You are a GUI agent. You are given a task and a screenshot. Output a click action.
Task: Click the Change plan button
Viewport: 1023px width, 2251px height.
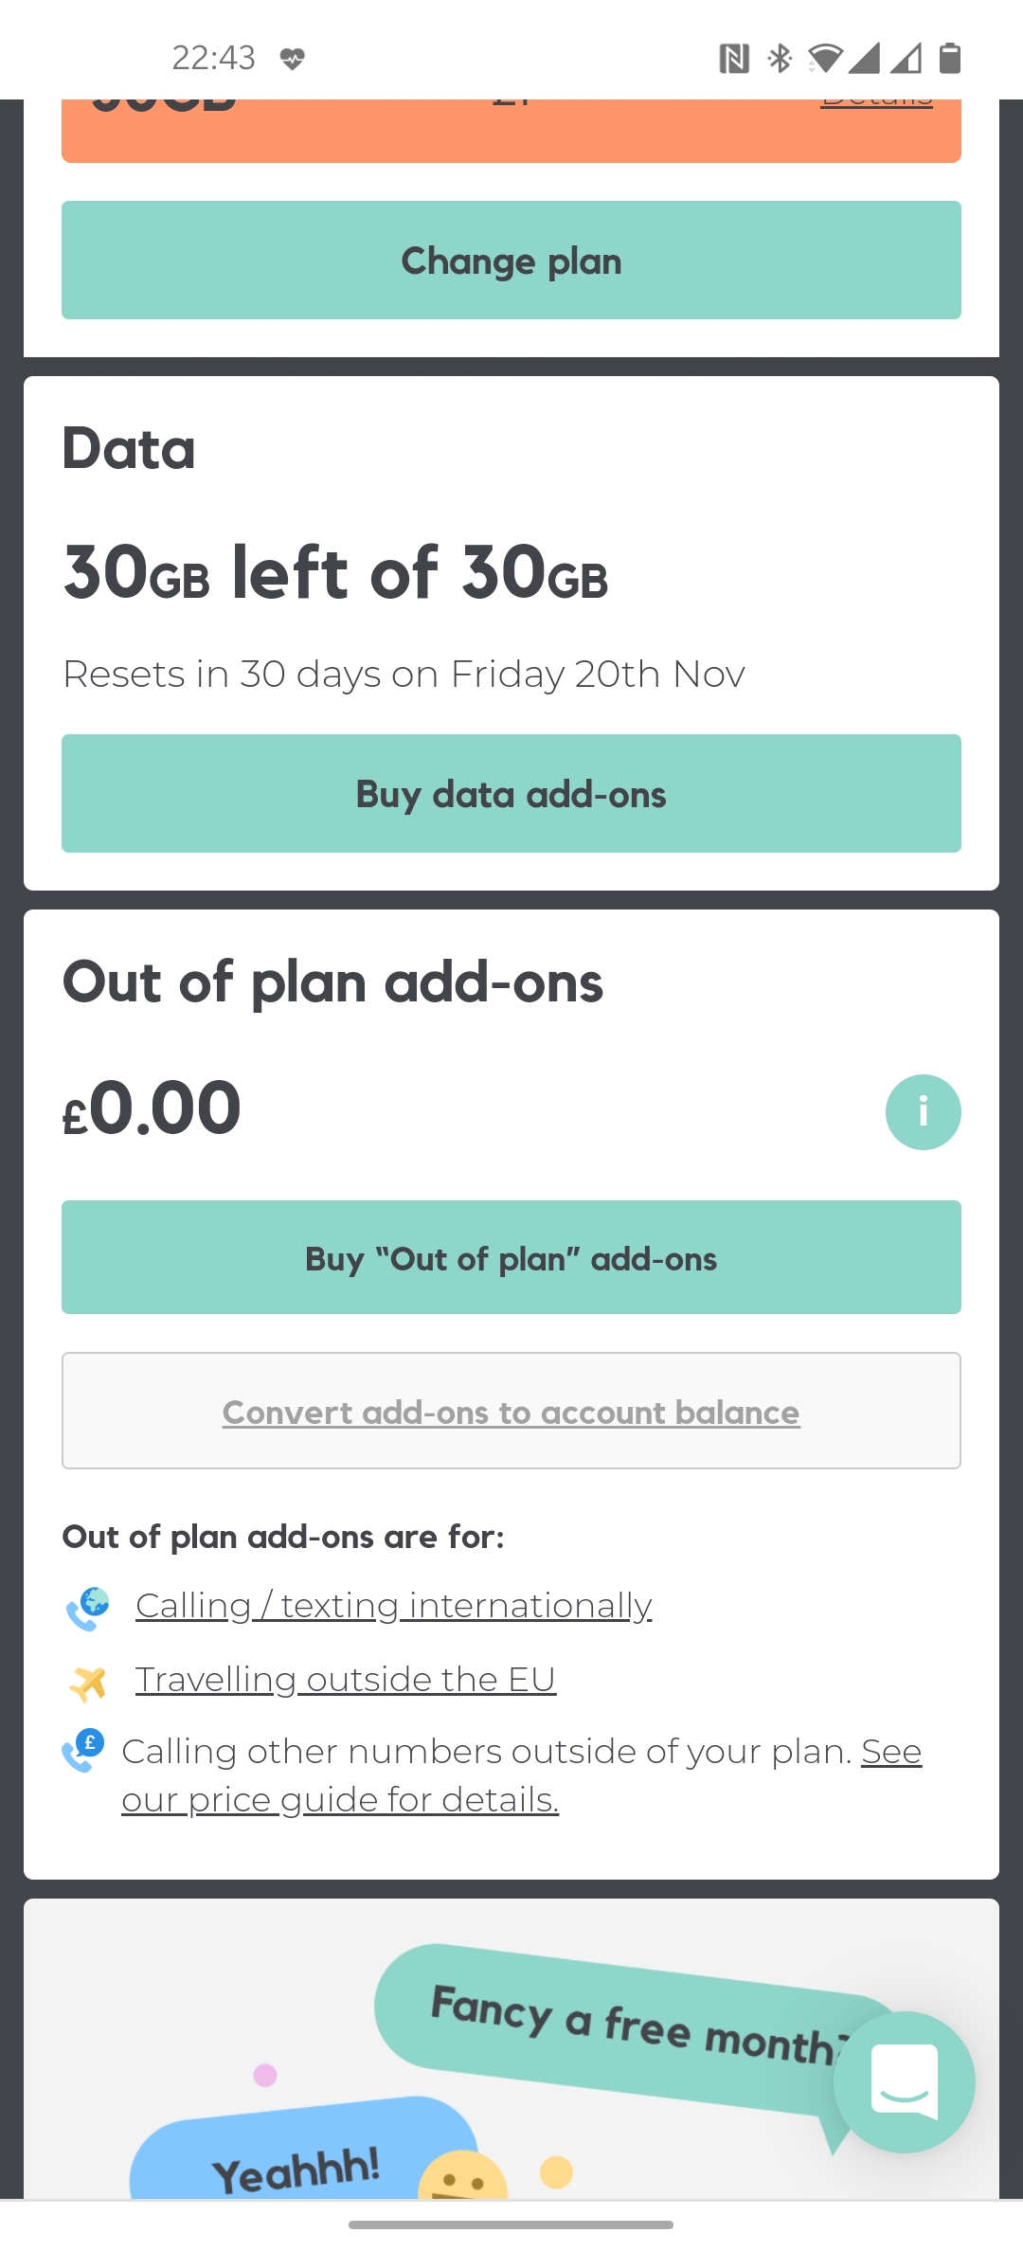pyautogui.click(x=511, y=260)
